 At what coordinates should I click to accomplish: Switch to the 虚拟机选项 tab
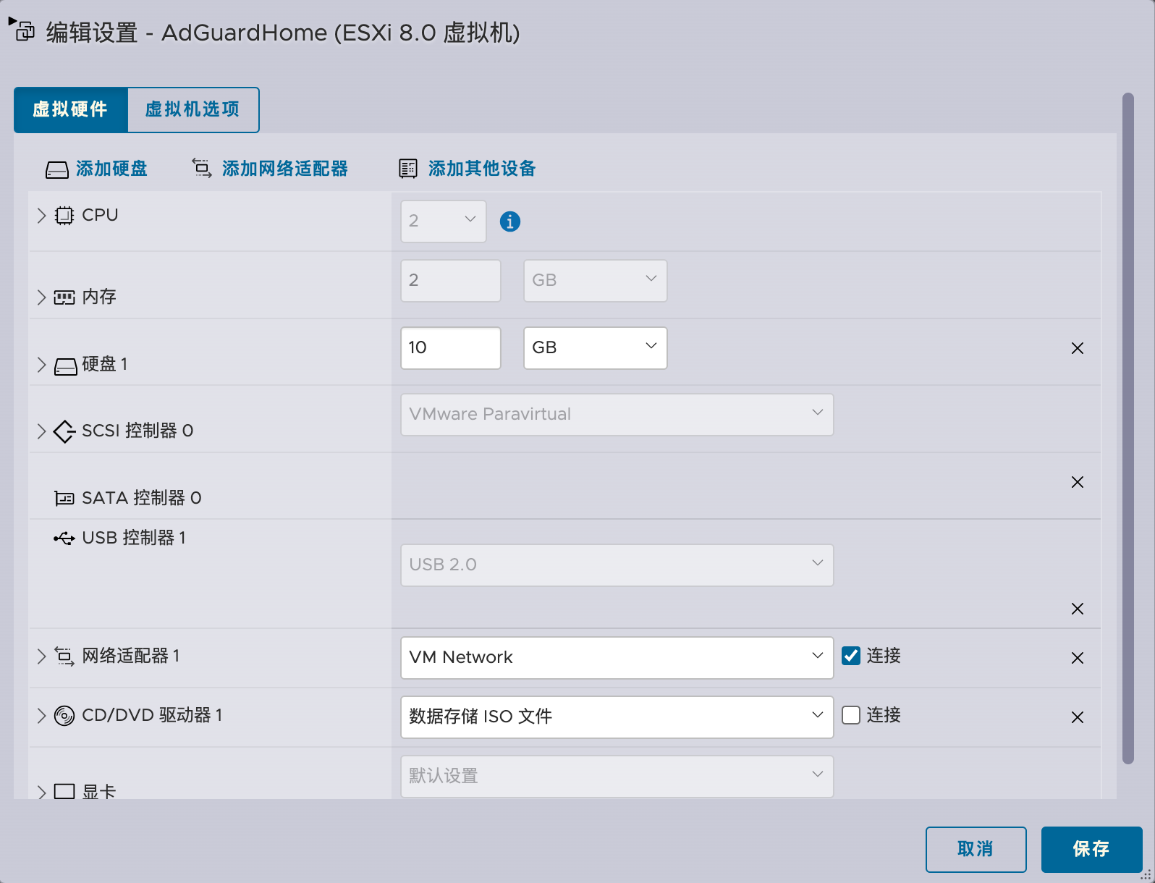193,110
